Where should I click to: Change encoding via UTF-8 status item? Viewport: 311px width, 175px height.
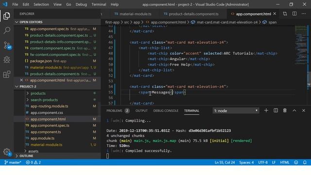(263, 162)
